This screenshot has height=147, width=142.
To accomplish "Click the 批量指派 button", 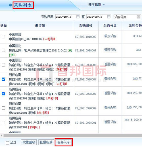I will coord(46,142).
